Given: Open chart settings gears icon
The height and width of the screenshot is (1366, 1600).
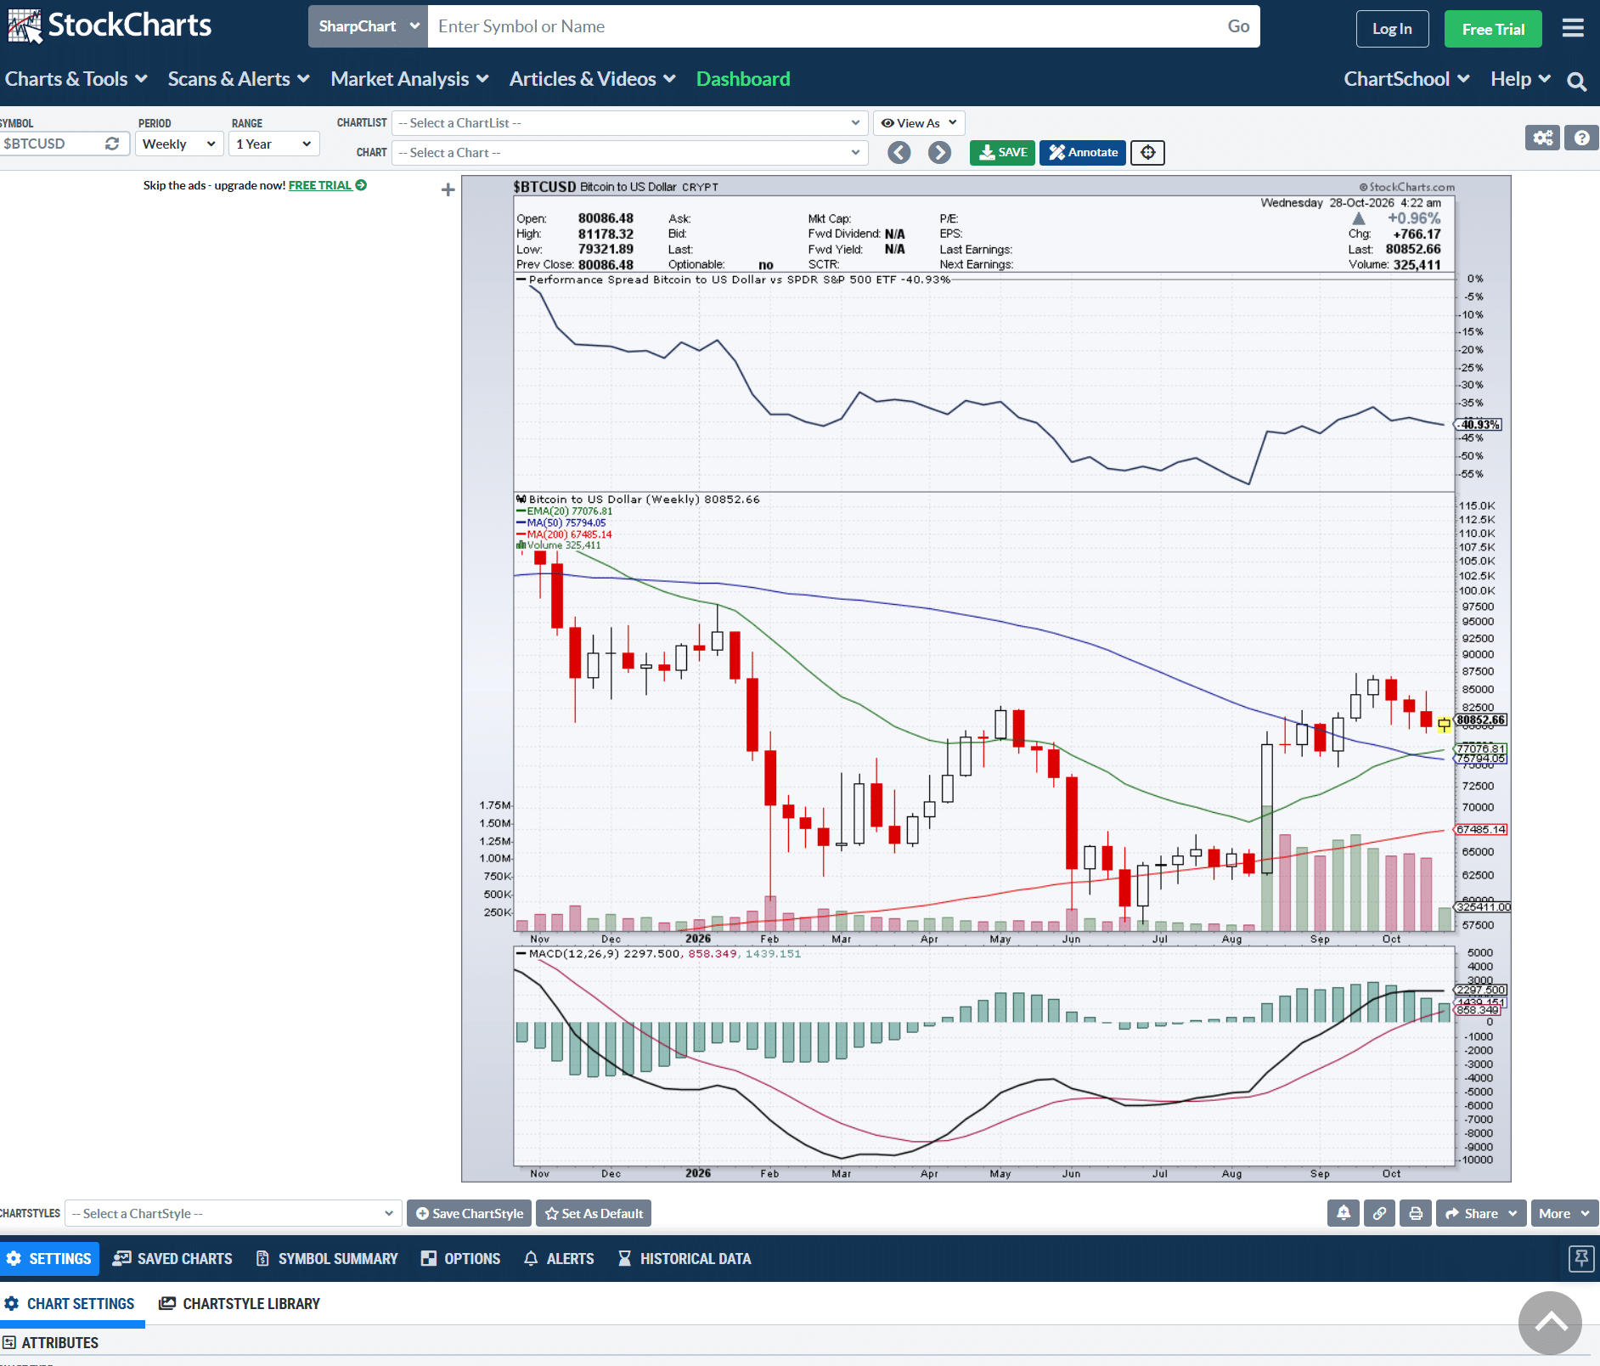Looking at the screenshot, I should coord(1543,138).
